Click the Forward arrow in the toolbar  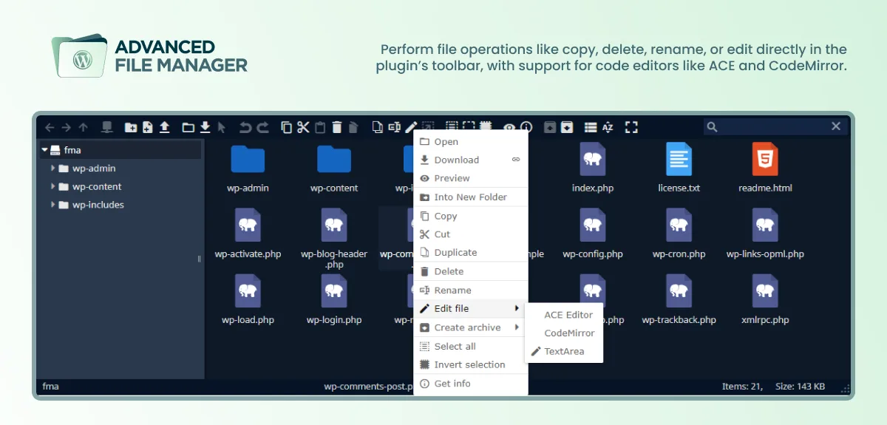(66, 127)
